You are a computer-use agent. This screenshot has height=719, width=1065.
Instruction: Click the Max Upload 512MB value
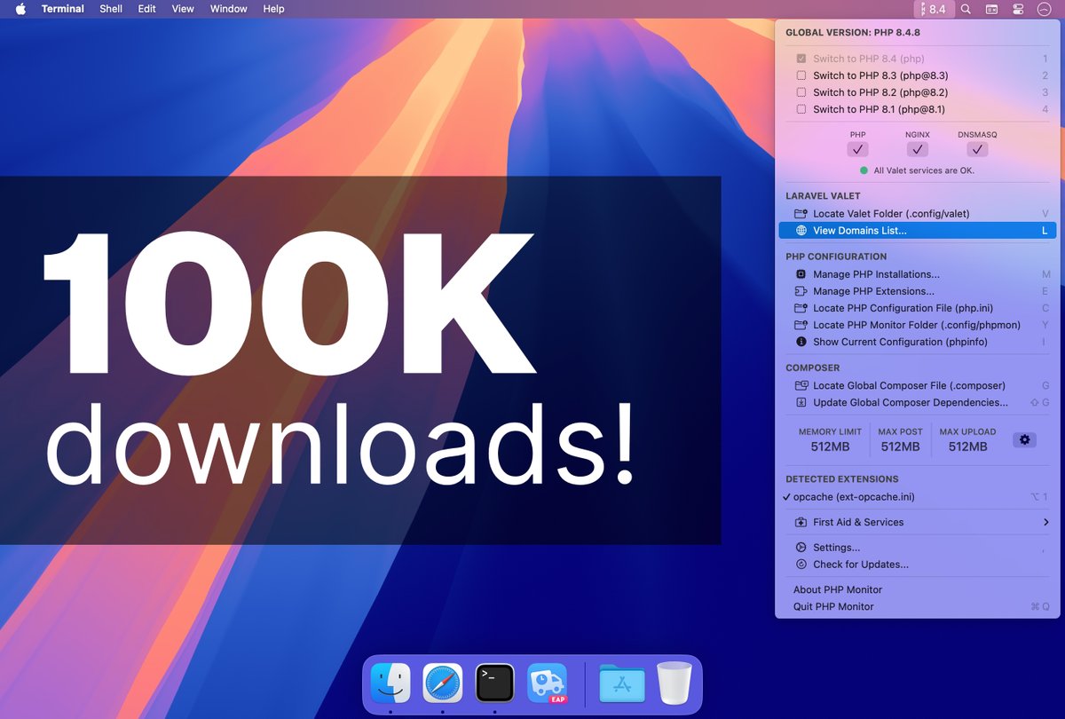(967, 446)
